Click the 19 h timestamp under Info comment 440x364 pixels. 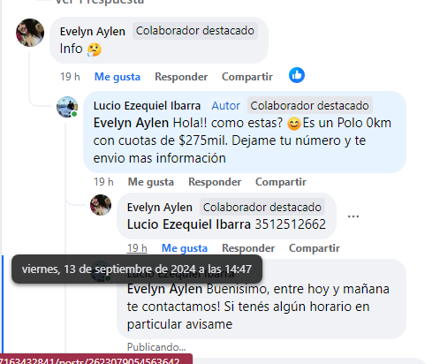point(70,77)
